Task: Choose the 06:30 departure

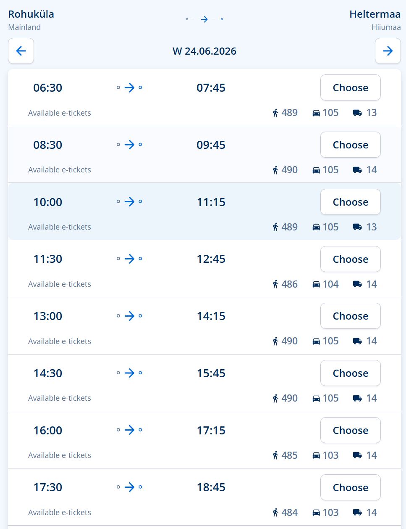Action: click(x=350, y=88)
